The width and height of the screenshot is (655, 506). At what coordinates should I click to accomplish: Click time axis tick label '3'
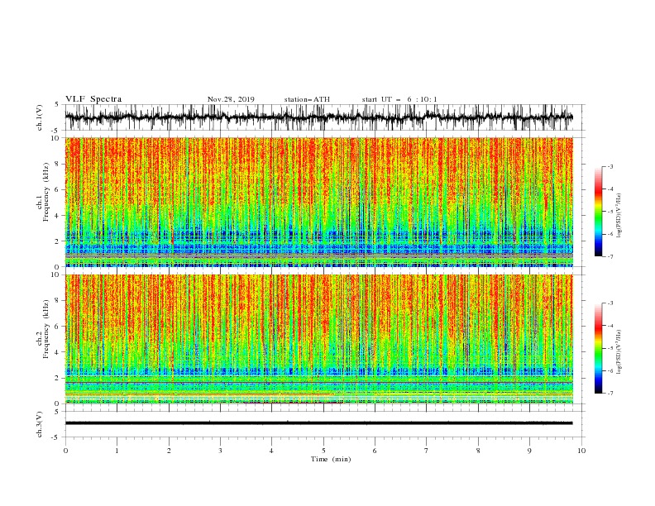(220, 451)
